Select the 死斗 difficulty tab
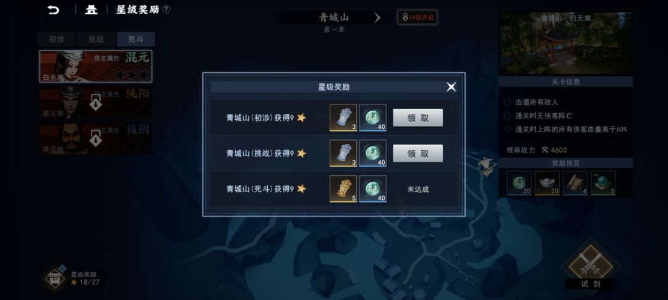This screenshot has width=668, height=300. tap(136, 40)
